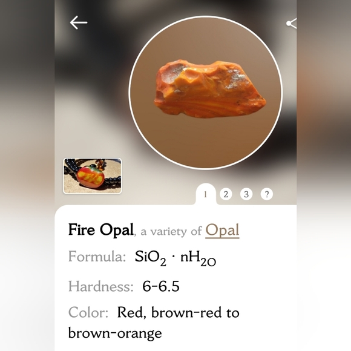Follow the Opal link

[x=222, y=231]
